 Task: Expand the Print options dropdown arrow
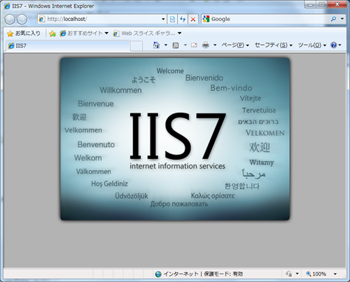point(215,45)
